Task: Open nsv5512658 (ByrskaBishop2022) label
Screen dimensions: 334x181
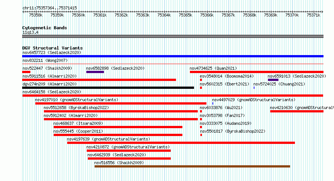Action: coord(76,108)
